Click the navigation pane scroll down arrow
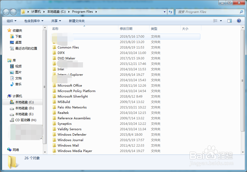247x172 pixels. (45, 152)
